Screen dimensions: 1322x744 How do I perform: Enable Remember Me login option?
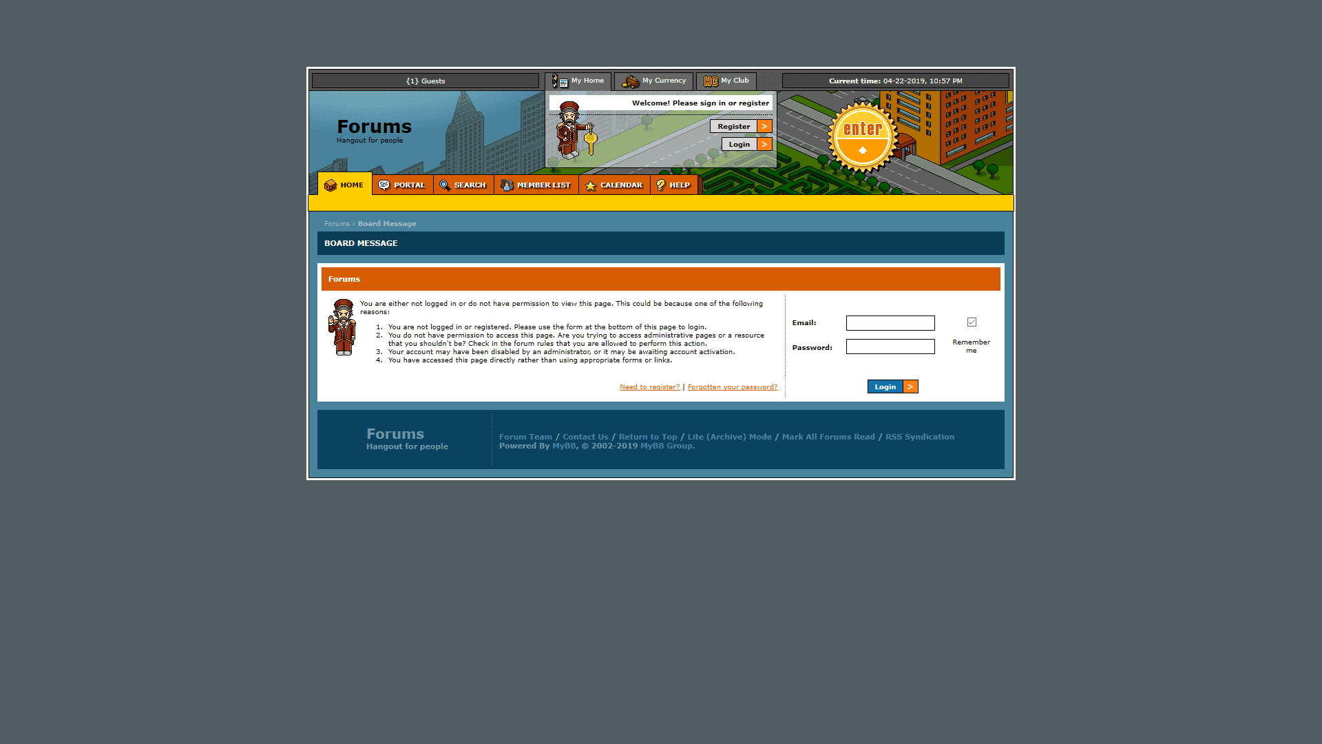[x=972, y=322]
